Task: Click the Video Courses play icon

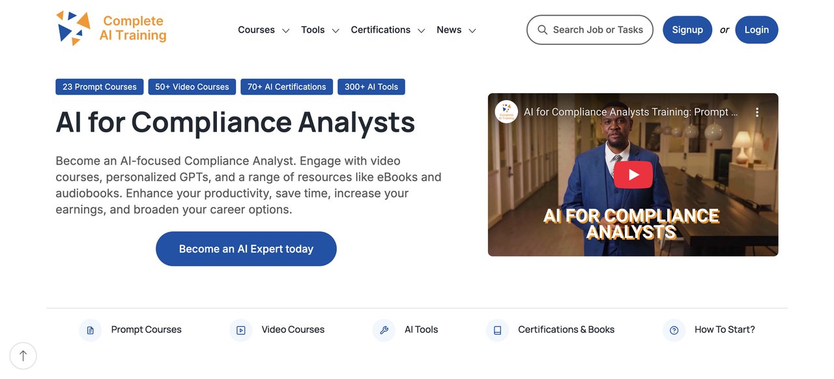Action: pyautogui.click(x=241, y=330)
